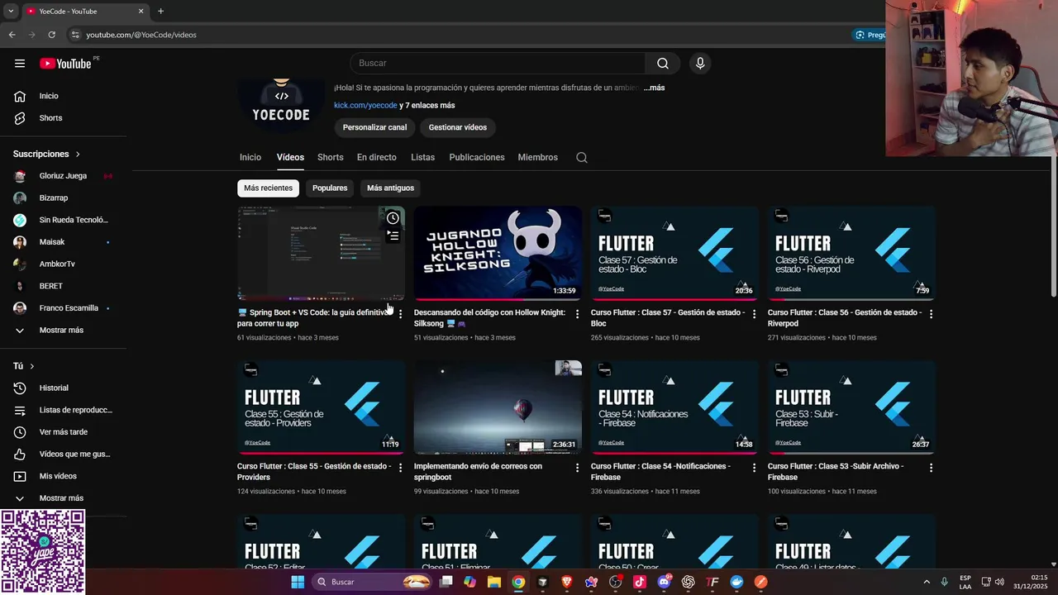Click the YouTube search input field
Viewport: 1058px width, 595px height.
[x=498, y=64]
